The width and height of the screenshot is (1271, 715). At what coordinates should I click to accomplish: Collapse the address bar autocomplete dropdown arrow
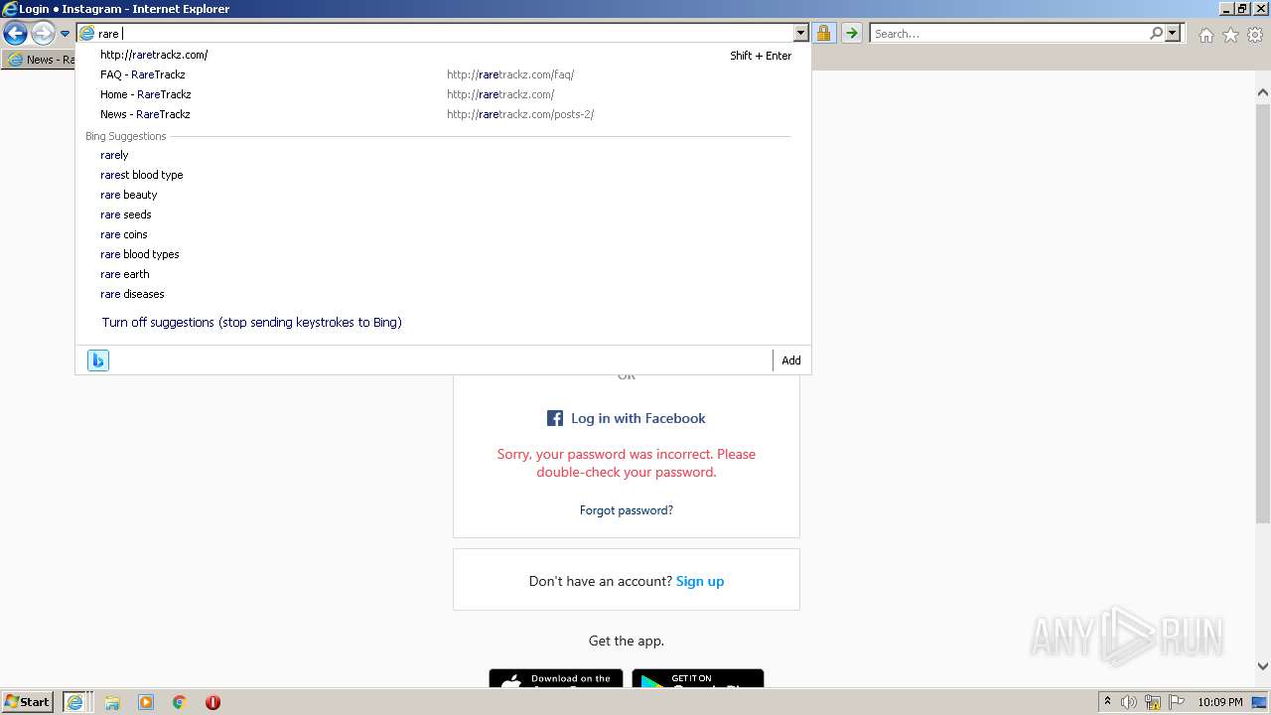(x=801, y=34)
